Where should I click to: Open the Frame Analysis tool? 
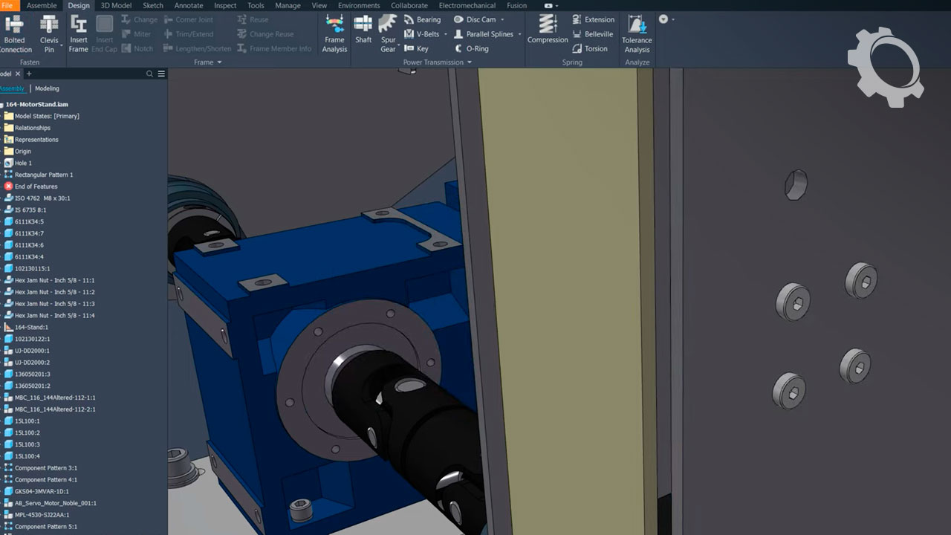point(334,34)
